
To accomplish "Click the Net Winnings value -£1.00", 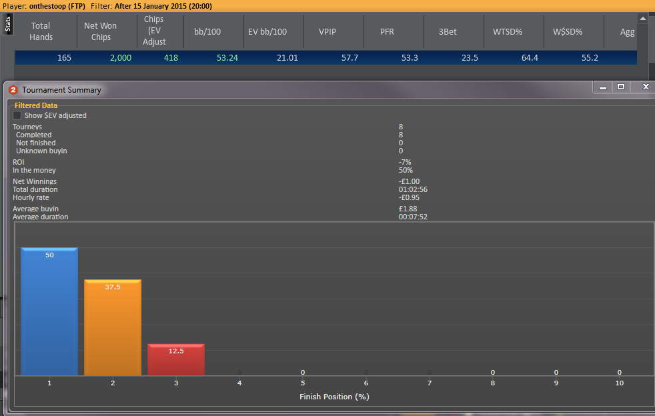I will click(409, 181).
